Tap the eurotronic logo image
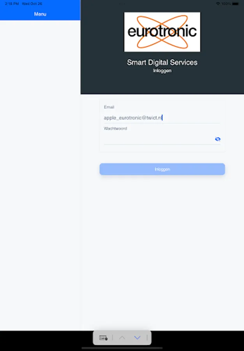This screenshot has width=244, height=351. pyautogui.click(x=162, y=32)
